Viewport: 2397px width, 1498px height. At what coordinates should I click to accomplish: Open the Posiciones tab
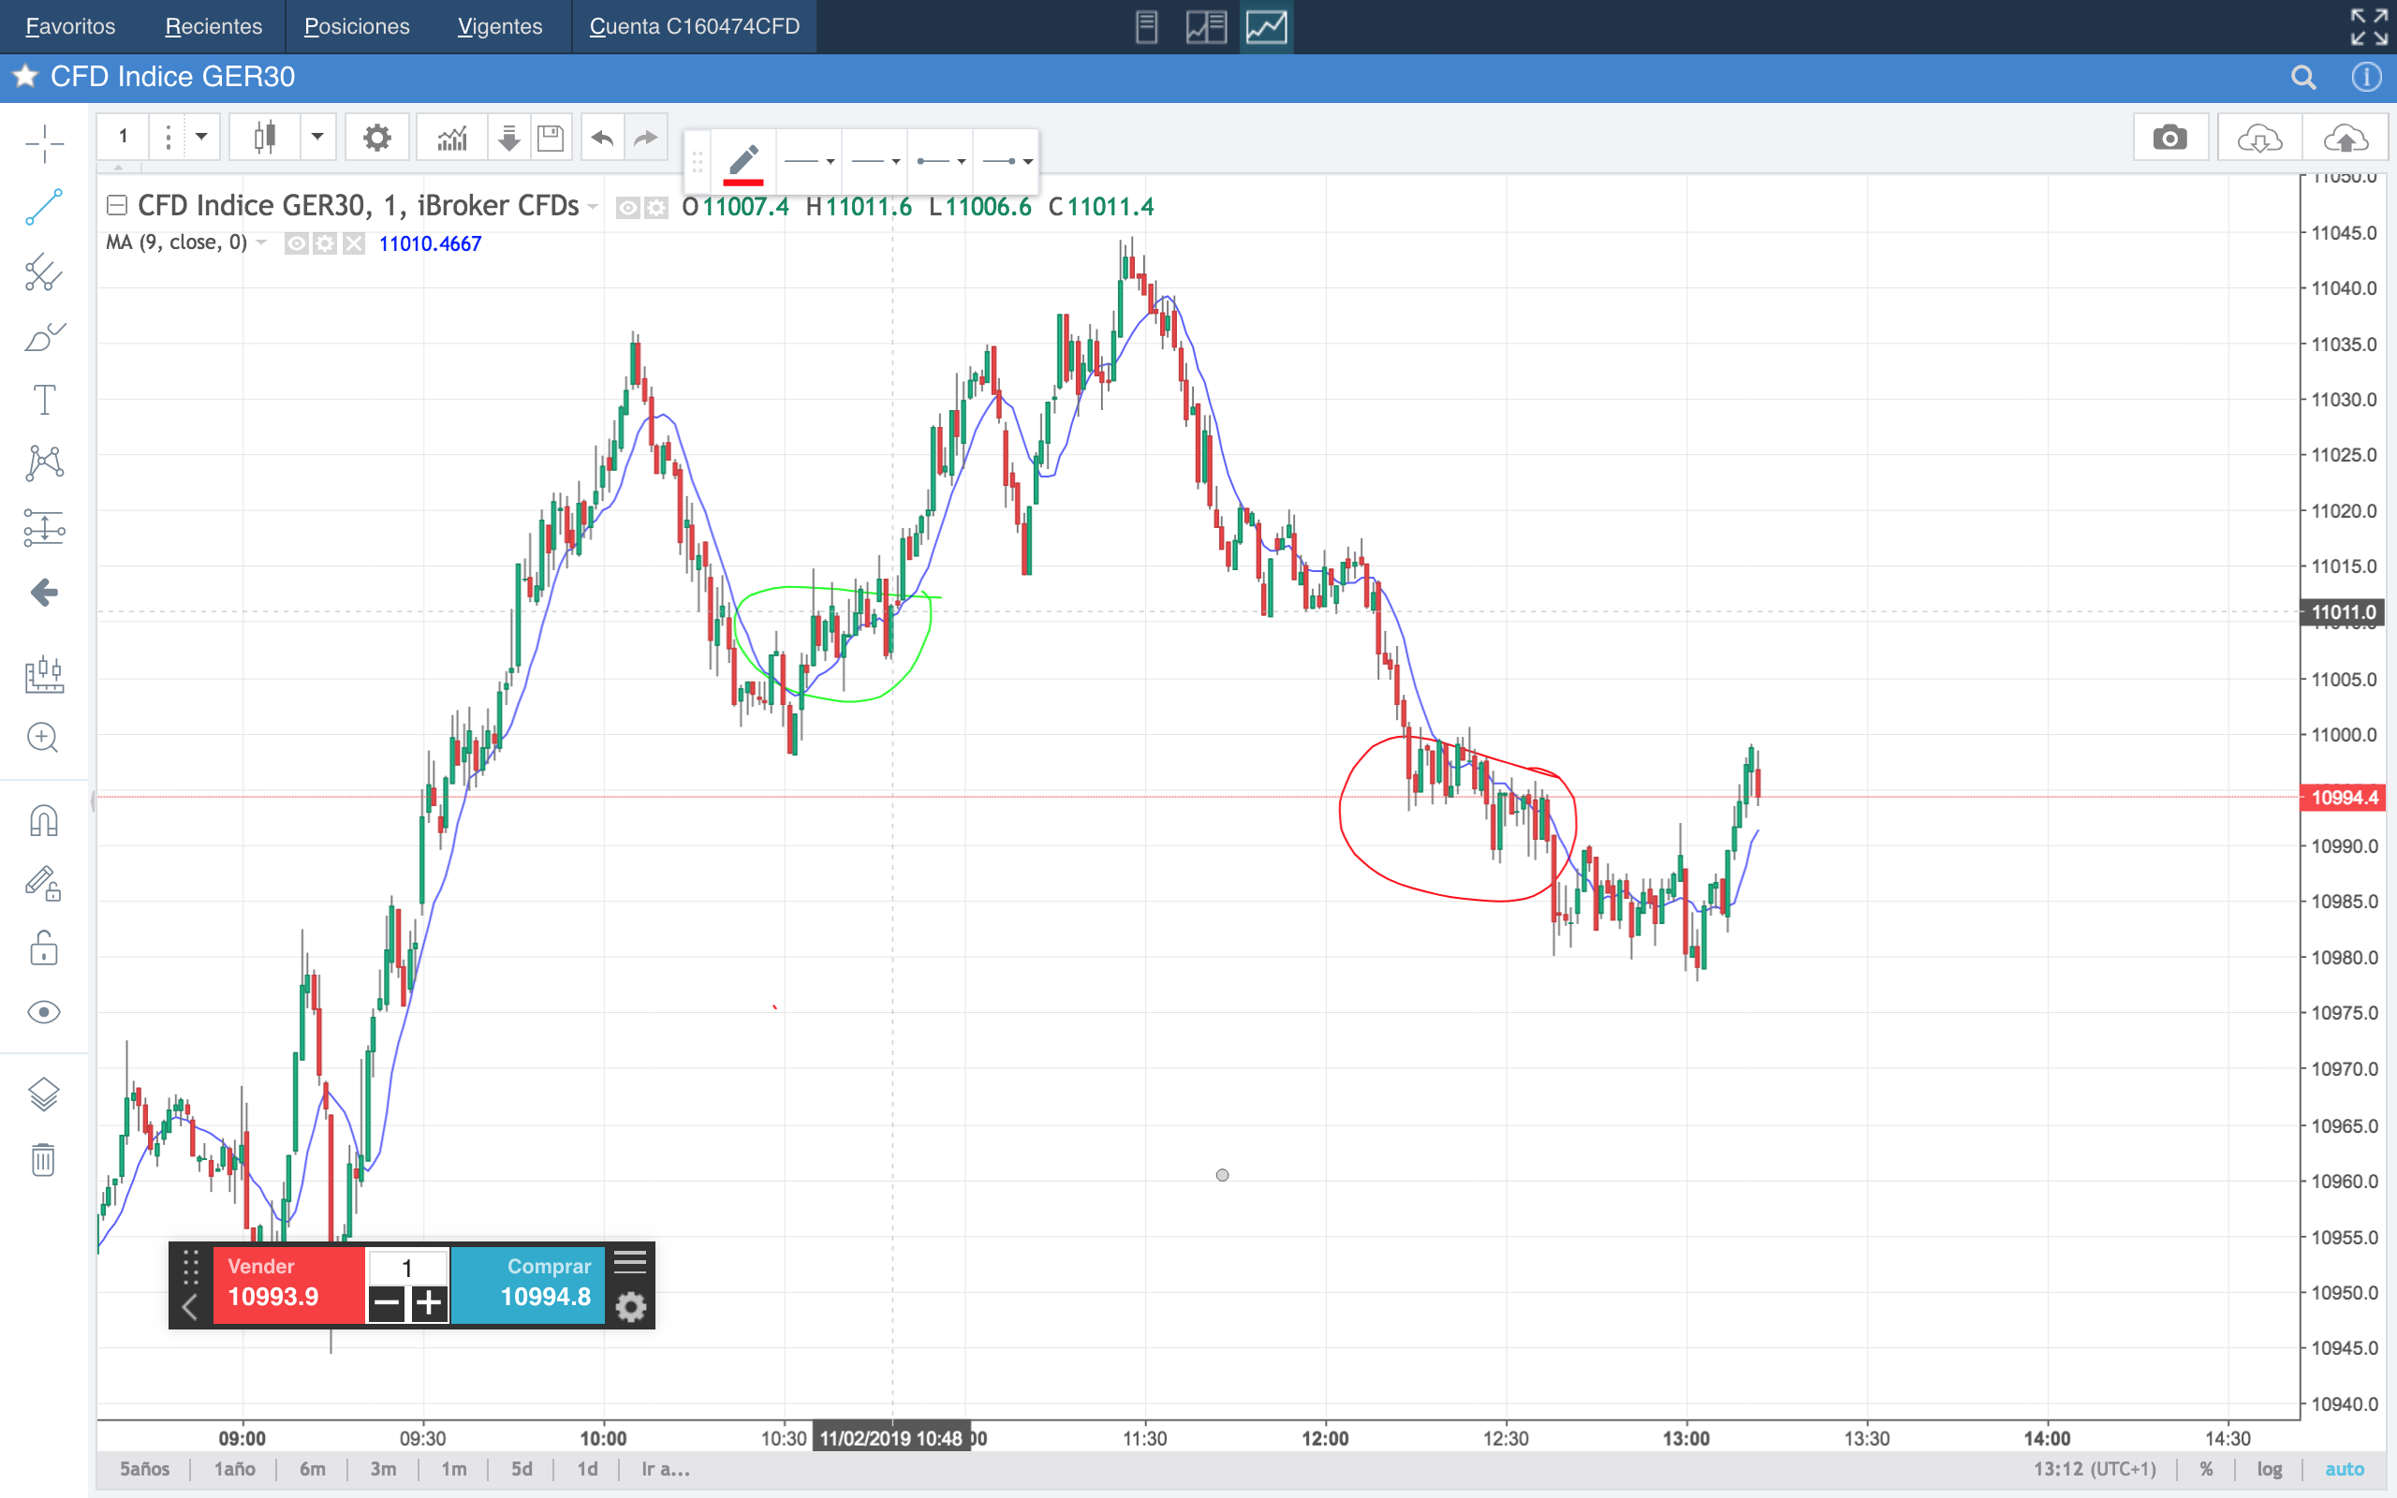(x=357, y=27)
